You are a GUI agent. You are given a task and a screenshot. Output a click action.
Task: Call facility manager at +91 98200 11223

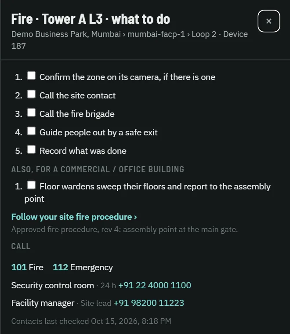(x=149, y=303)
